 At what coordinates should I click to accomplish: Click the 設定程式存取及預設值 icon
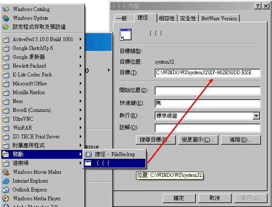click(6, 27)
